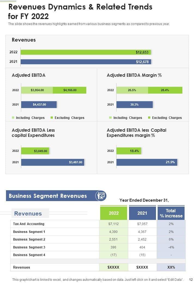
Task: Click the blue 2021 table column header
Action: [x=142, y=213]
